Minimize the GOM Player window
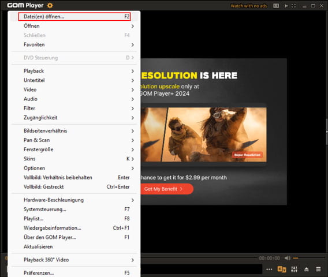This screenshot has height=277, width=328. 304,6
